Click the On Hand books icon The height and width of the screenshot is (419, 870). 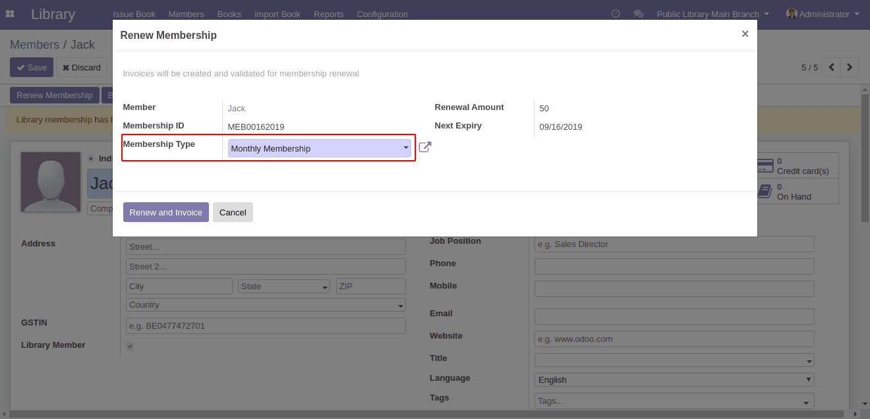click(765, 191)
